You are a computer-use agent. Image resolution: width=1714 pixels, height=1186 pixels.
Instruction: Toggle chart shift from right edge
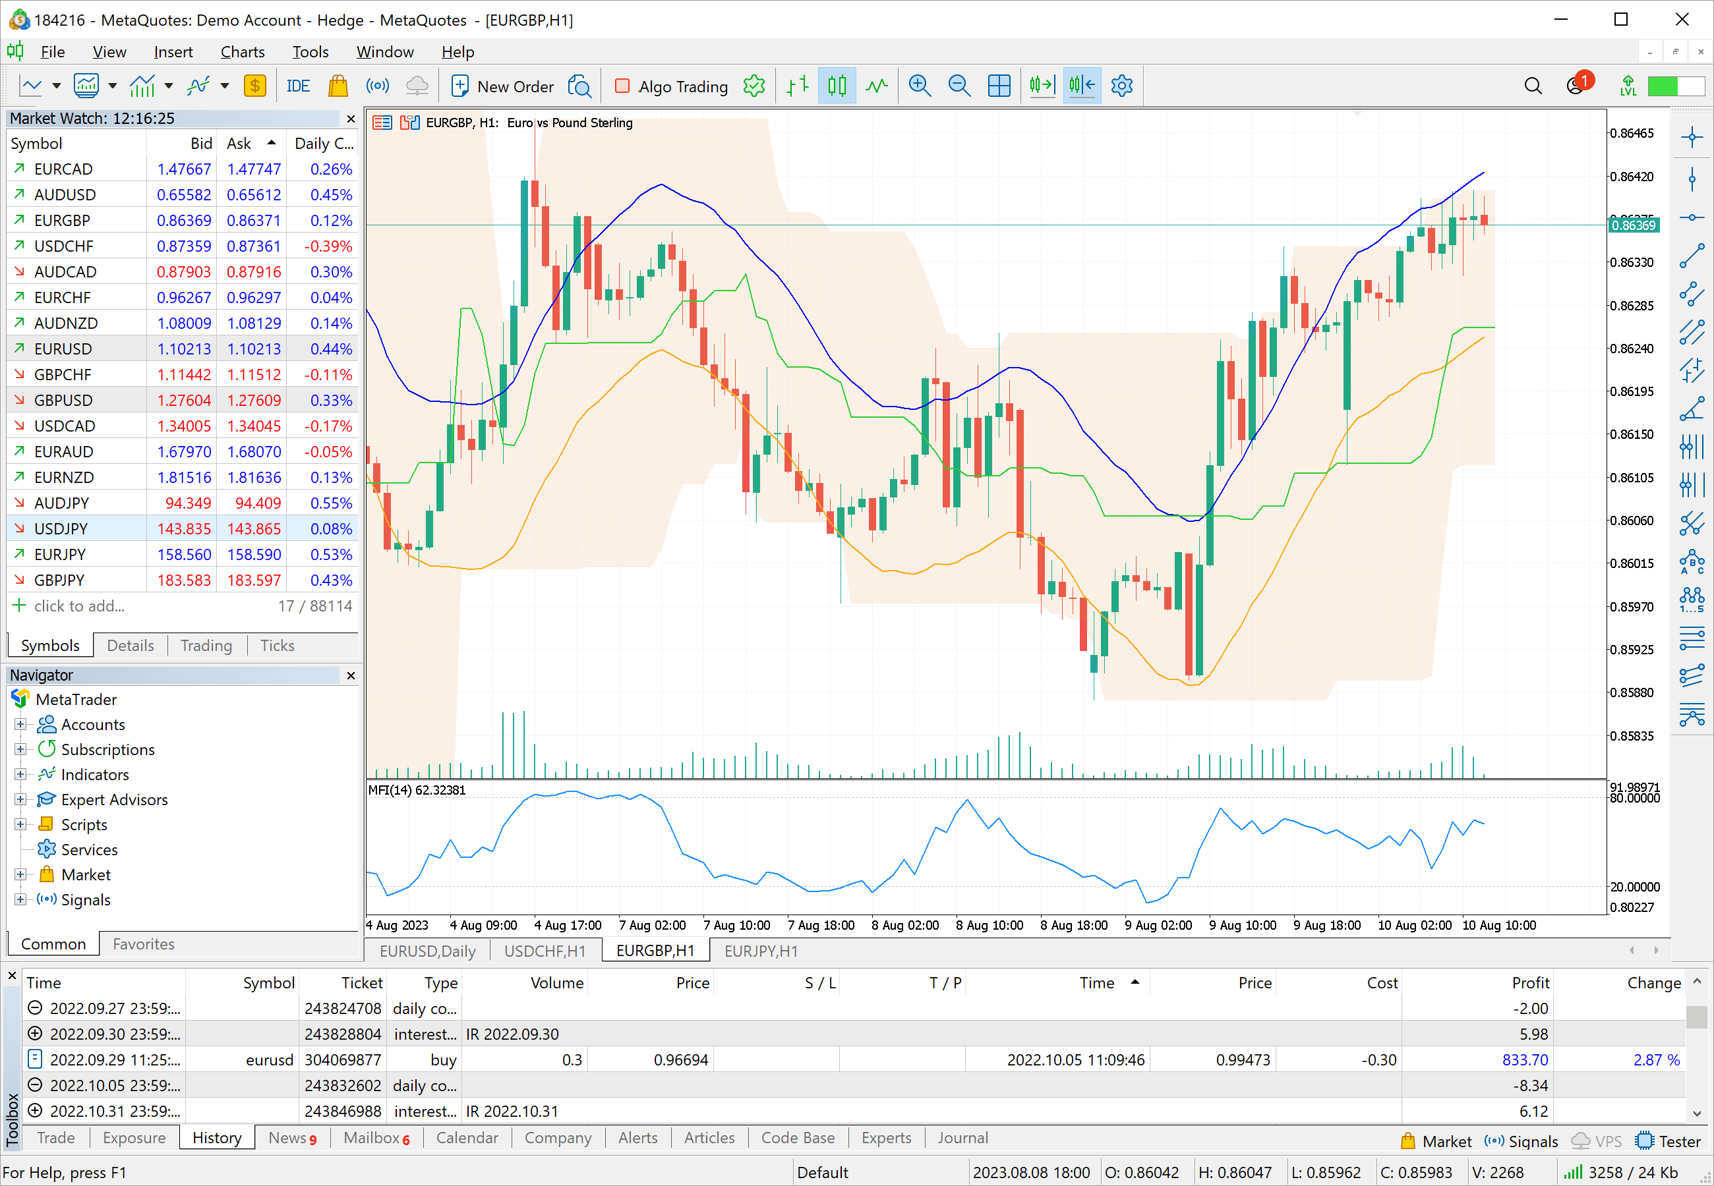click(1082, 86)
